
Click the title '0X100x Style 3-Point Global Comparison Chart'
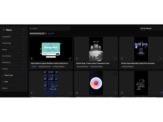[x=93, y=63]
